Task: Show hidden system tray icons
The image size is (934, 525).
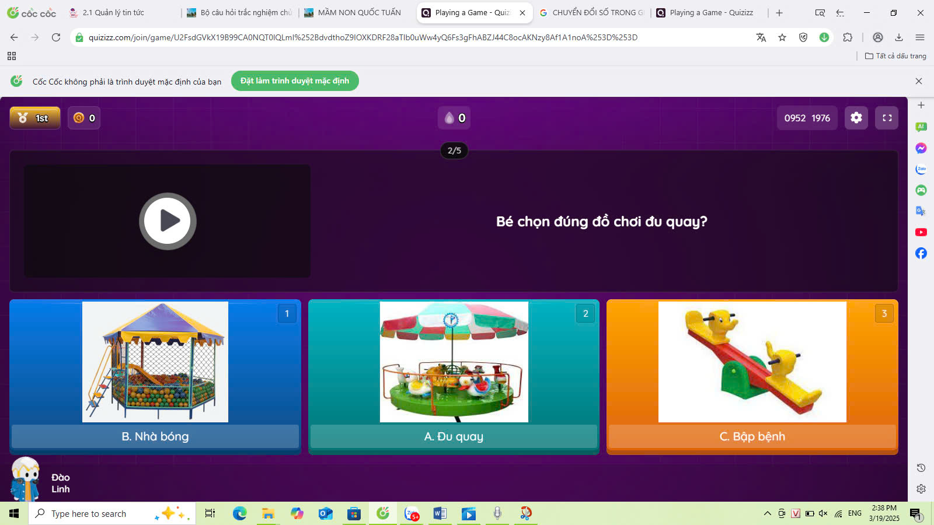Action: click(767, 513)
